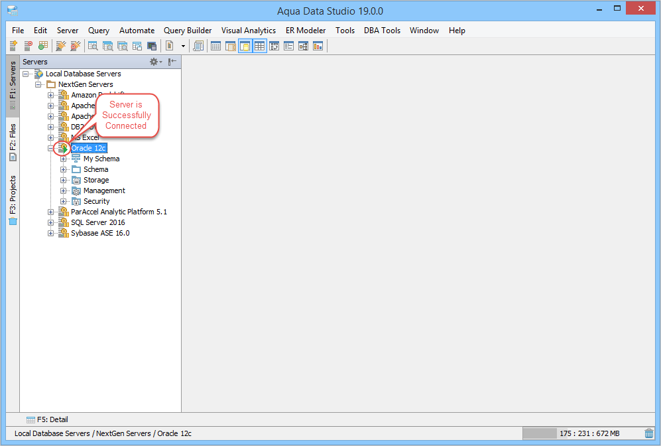
Task: Toggle the highlighted grid table toolbar icon
Action: click(x=260, y=46)
